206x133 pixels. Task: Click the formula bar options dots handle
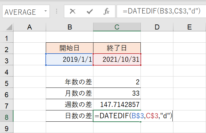(57, 11)
